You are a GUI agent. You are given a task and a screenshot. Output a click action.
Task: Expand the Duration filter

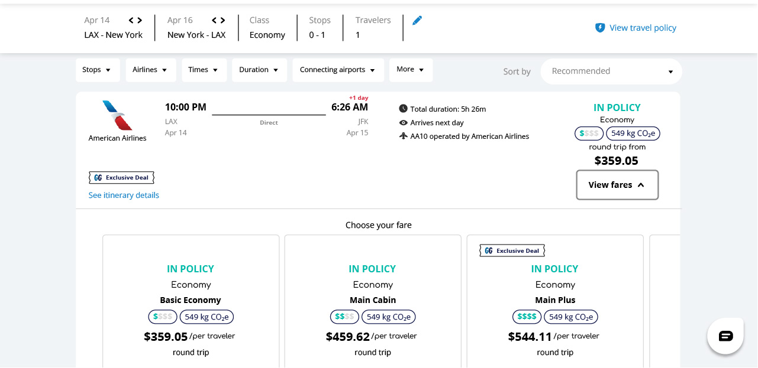tap(259, 70)
